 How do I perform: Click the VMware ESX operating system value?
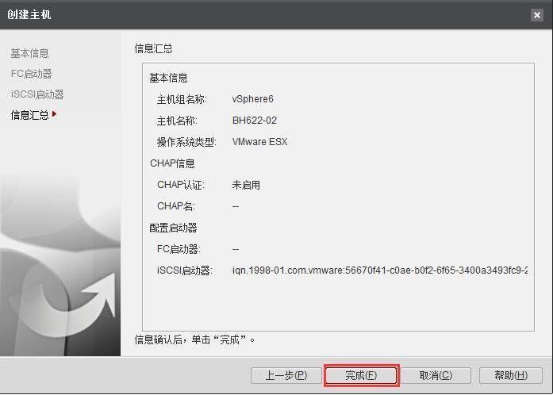point(259,142)
